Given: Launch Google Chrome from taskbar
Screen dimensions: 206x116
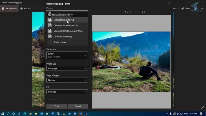Looking at the screenshot, I should point(31,114).
